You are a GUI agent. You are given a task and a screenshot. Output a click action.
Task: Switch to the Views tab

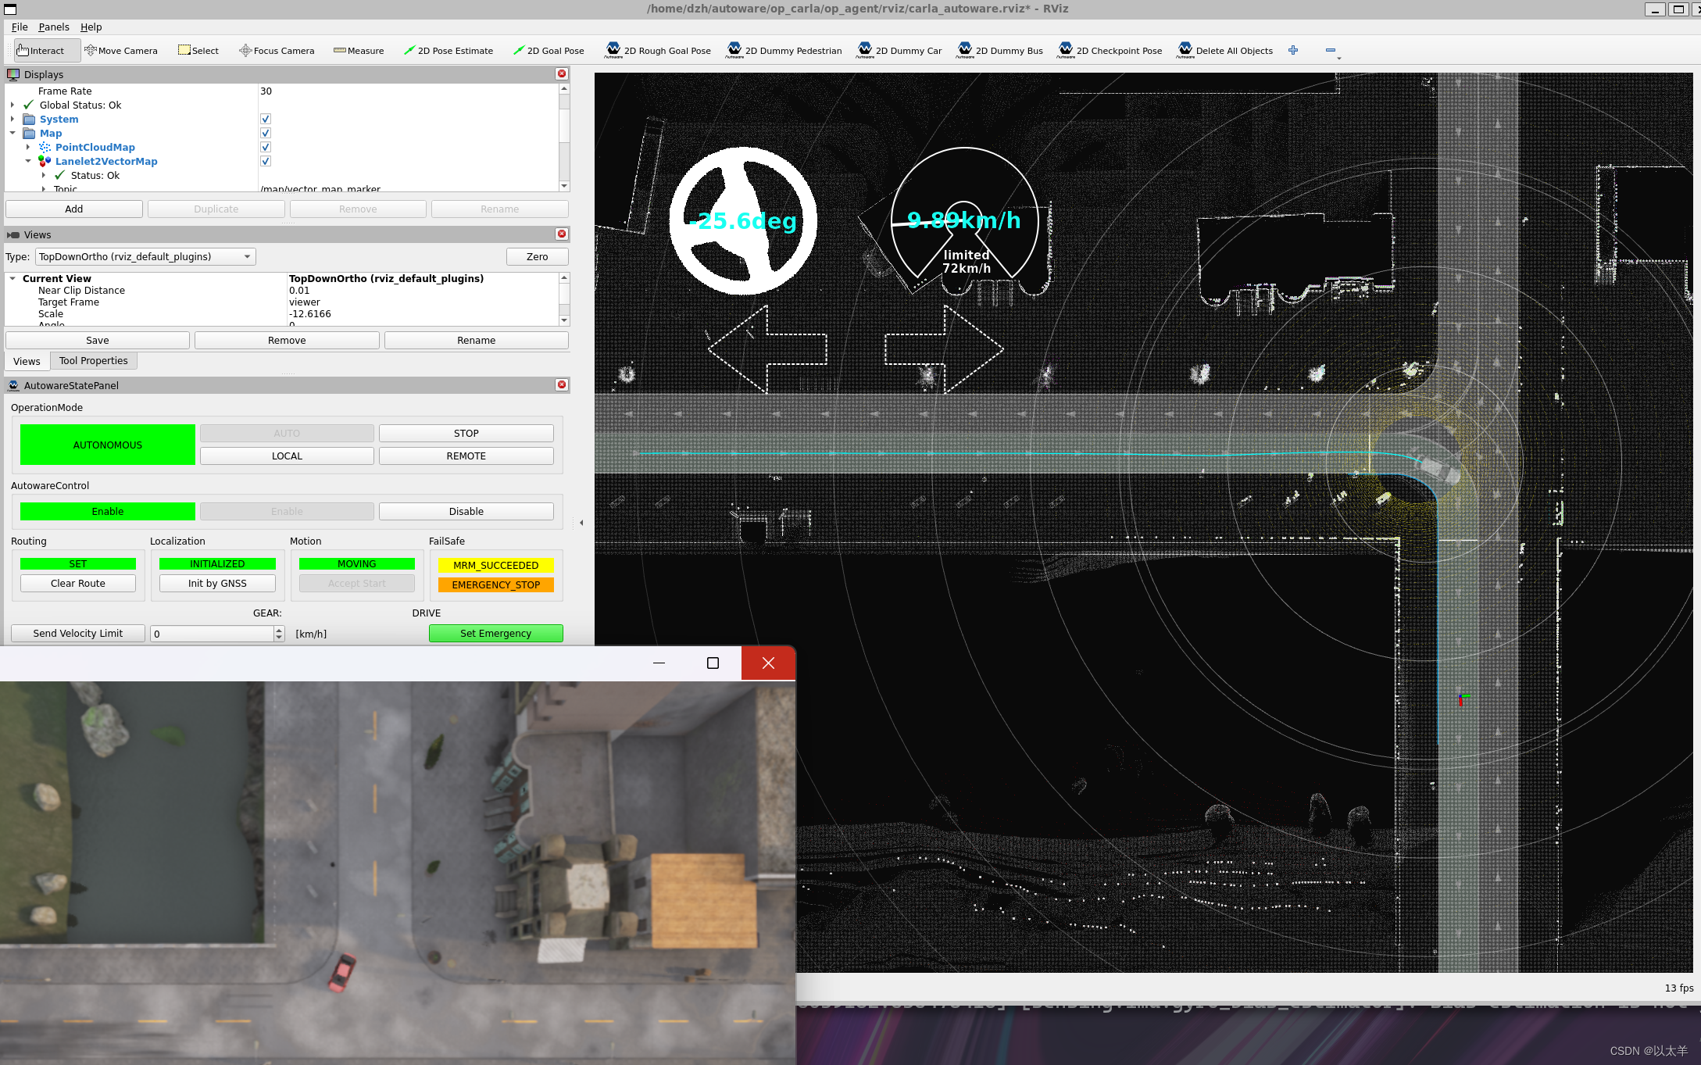[27, 361]
